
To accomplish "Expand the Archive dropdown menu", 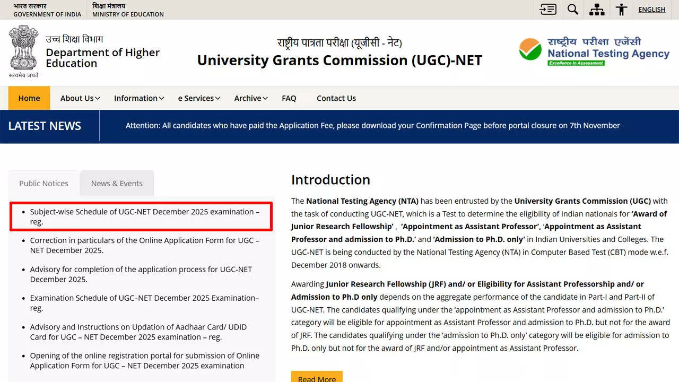I will (x=251, y=98).
